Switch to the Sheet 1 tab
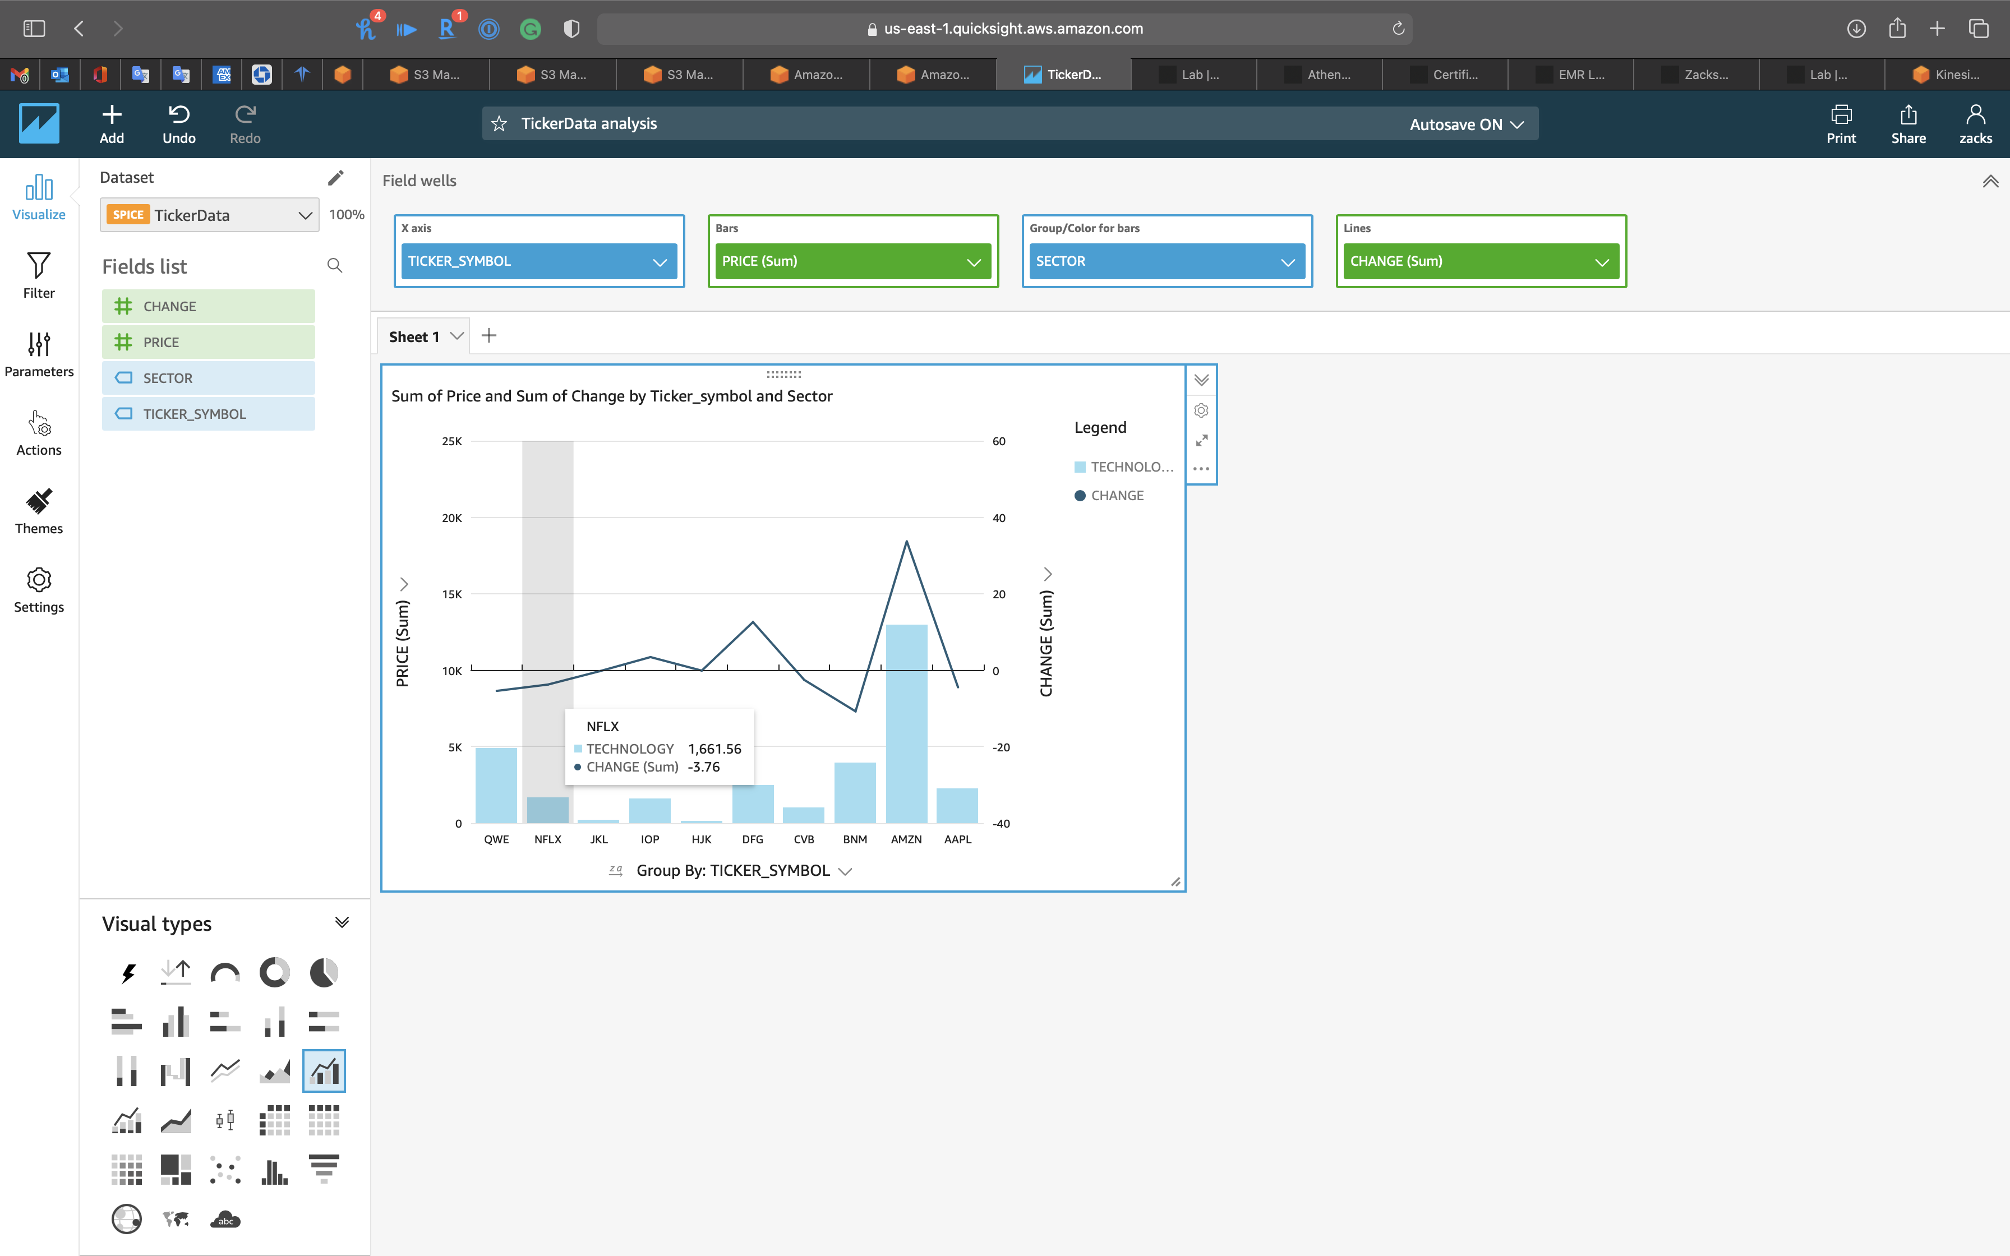Image resolution: width=2010 pixels, height=1256 pixels. point(414,336)
